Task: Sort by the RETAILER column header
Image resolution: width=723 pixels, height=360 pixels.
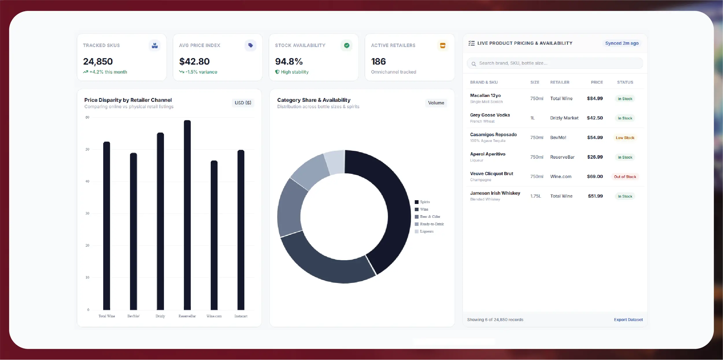Action: (x=560, y=82)
